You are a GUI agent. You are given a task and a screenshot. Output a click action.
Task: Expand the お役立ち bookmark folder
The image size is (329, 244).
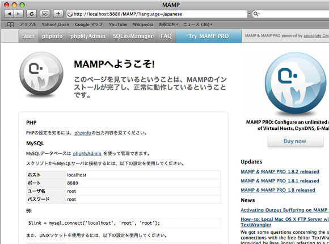168,24
